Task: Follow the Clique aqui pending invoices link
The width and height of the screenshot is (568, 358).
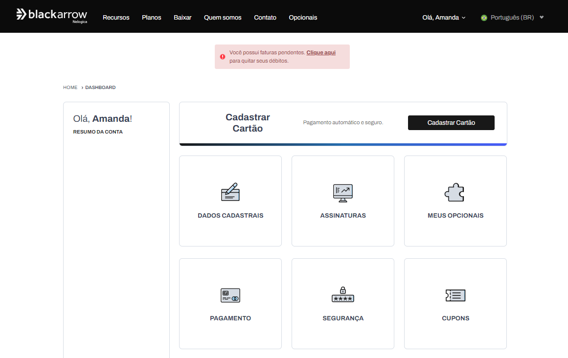Action: pos(321,52)
